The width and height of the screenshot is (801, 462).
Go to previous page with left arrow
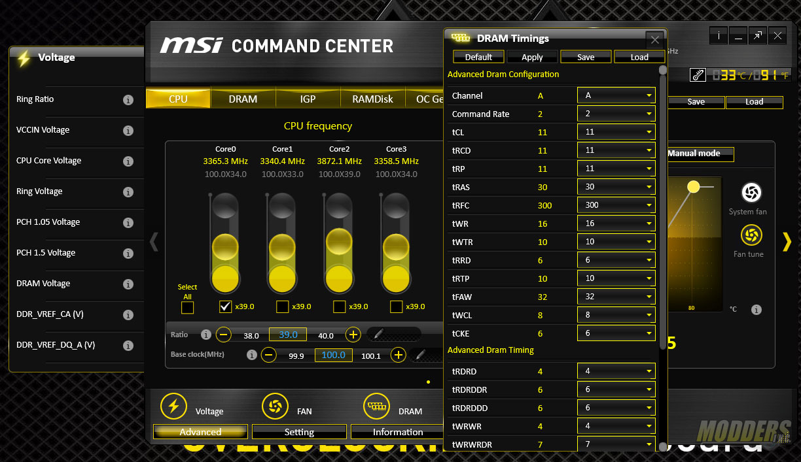pos(154,242)
